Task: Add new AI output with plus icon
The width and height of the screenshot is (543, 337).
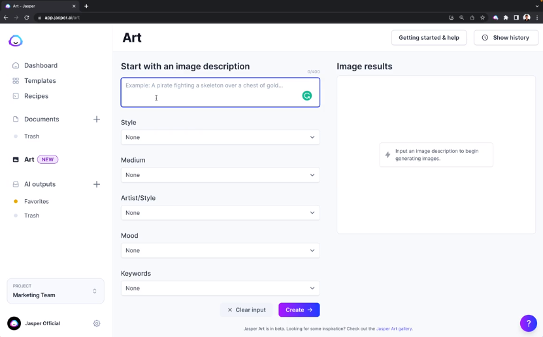Action: tap(97, 184)
